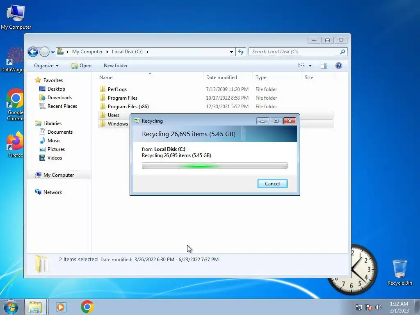
Task: Click the volume speaker tray icon
Action: [x=379, y=307]
